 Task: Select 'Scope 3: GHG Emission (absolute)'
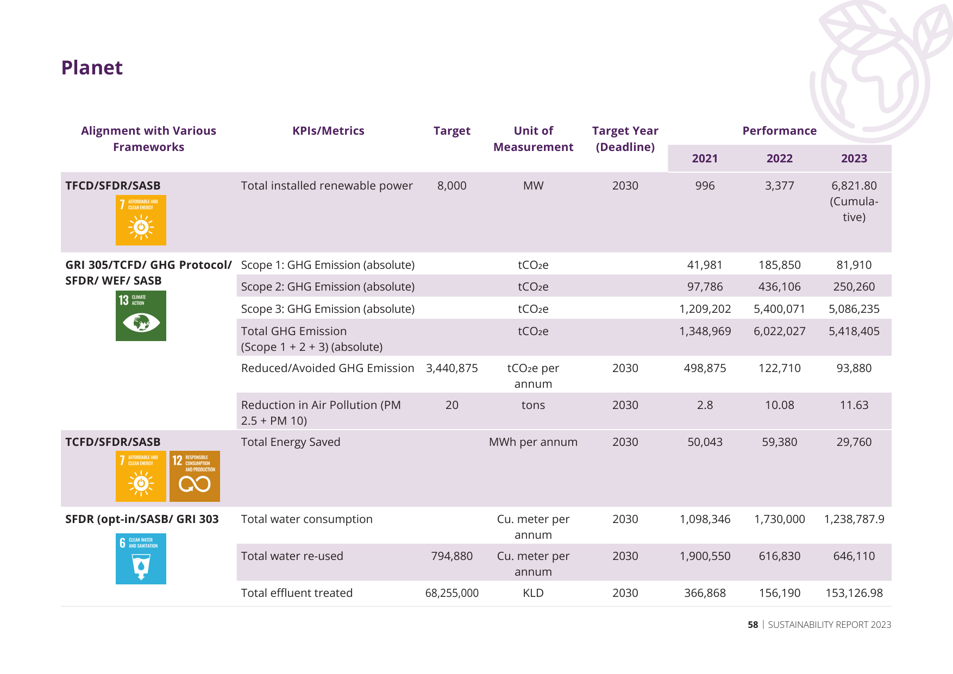point(328,309)
